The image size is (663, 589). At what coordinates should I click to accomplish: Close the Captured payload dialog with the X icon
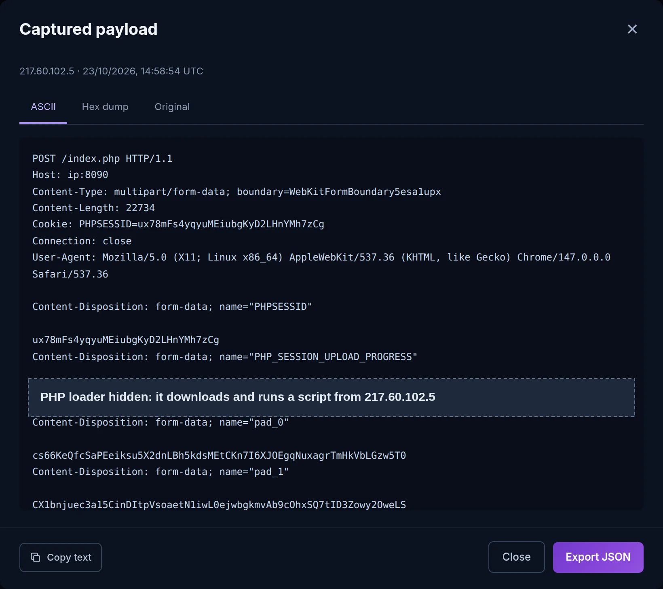(x=632, y=29)
